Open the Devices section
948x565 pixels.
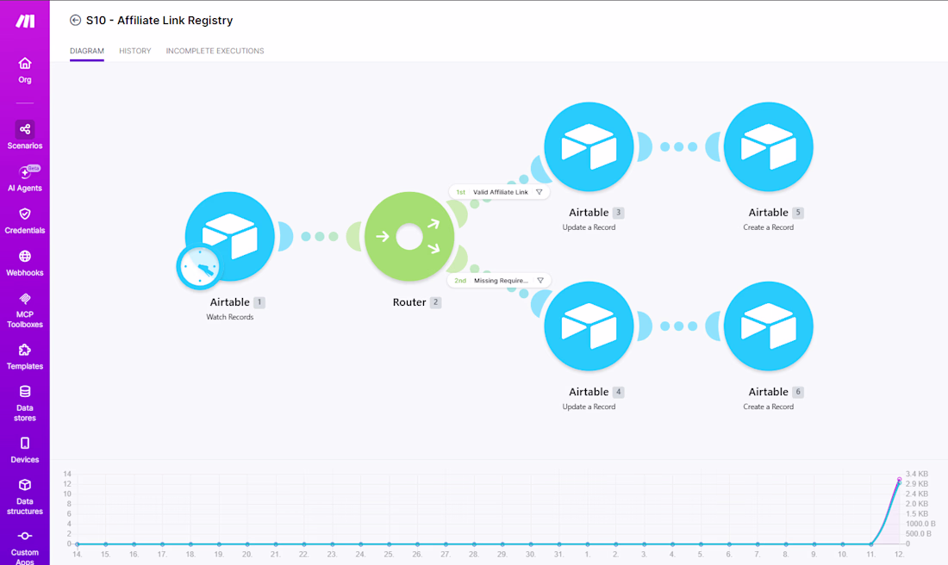(x=25, y=450)
